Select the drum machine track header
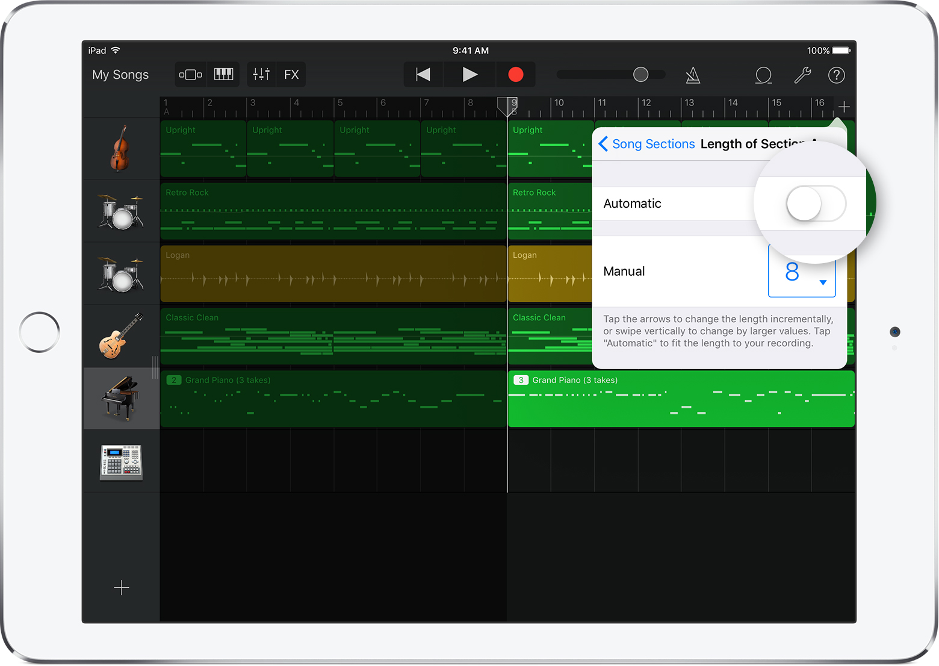939x666 pixels. tap(121, 462)
